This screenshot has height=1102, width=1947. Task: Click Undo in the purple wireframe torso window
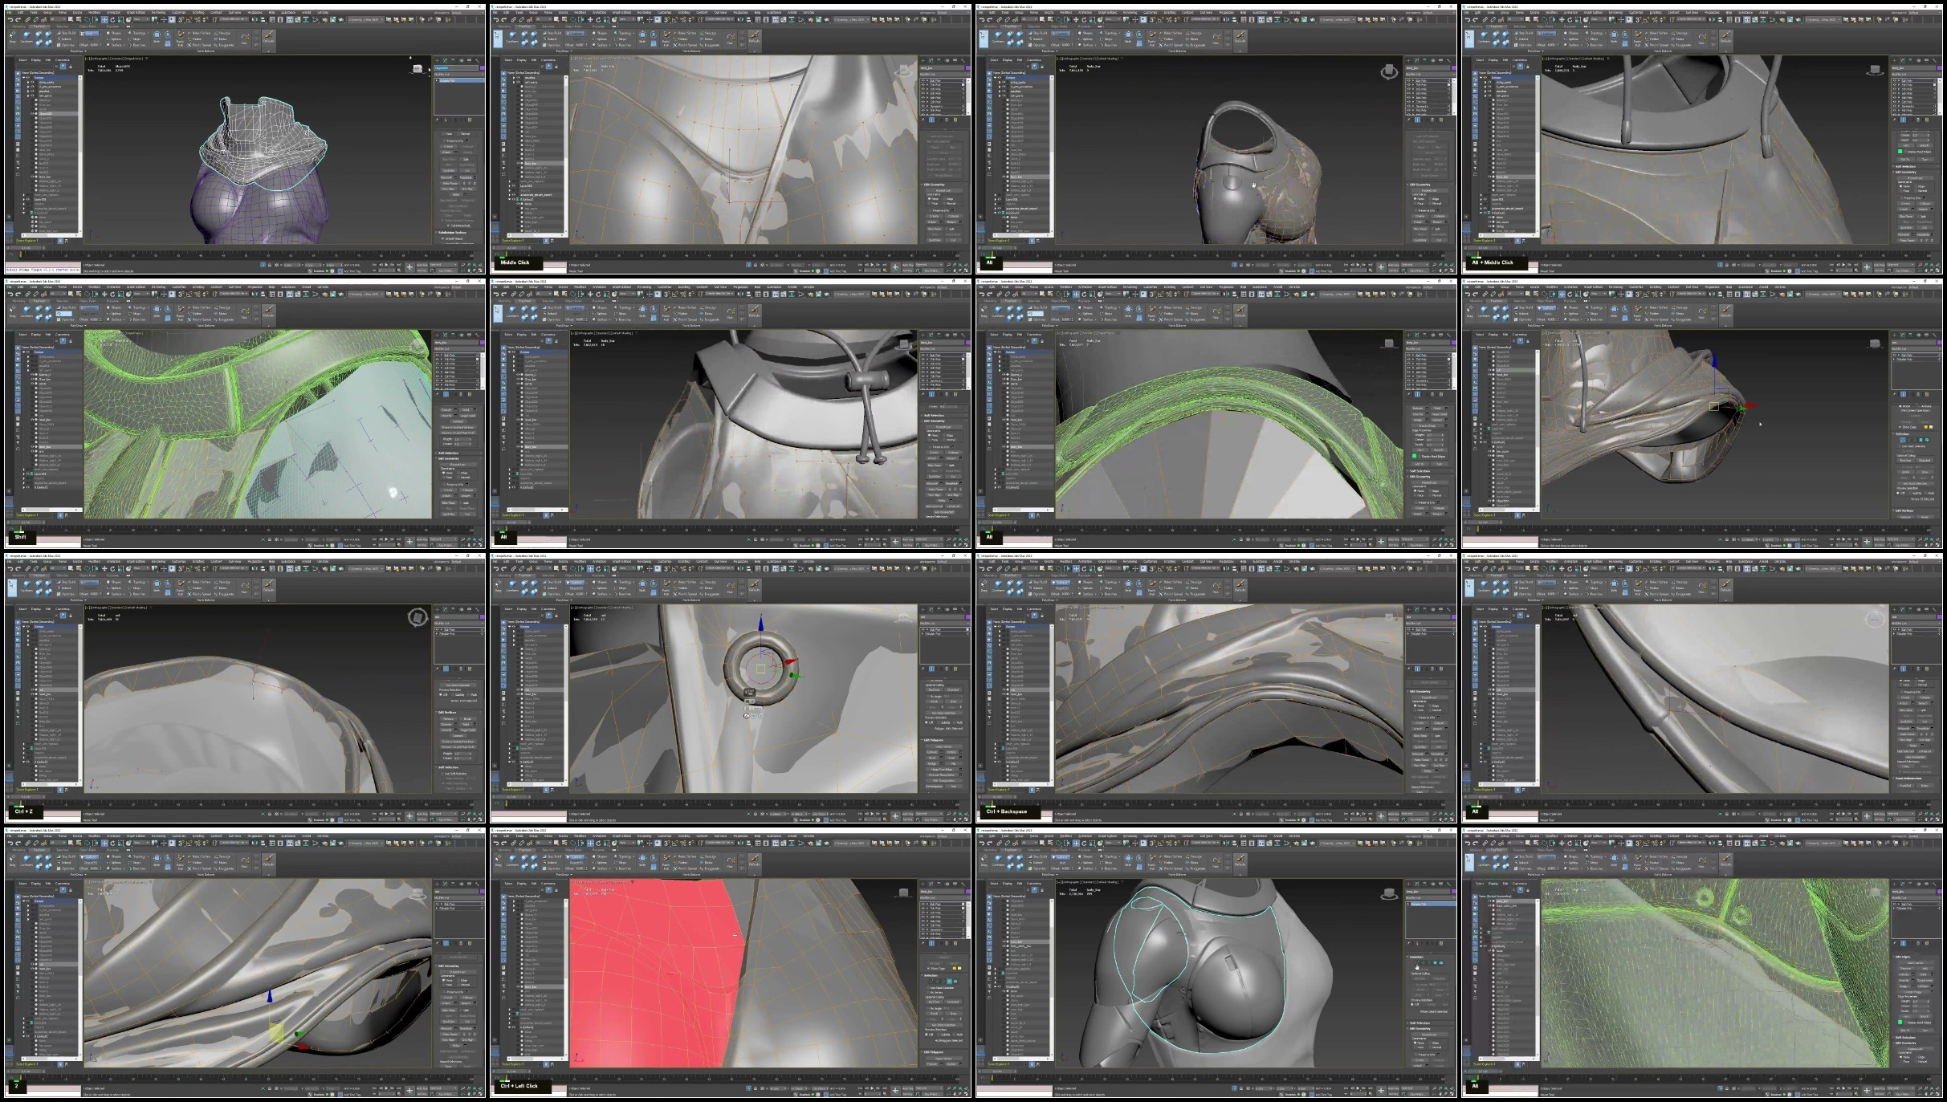[10, 19]
